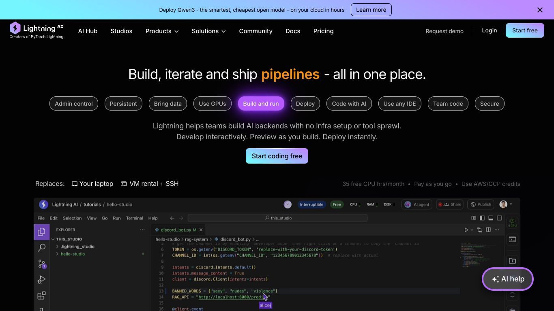
Task: Toggle the bottom panel layout icon
Action: [x=491, y=218]
